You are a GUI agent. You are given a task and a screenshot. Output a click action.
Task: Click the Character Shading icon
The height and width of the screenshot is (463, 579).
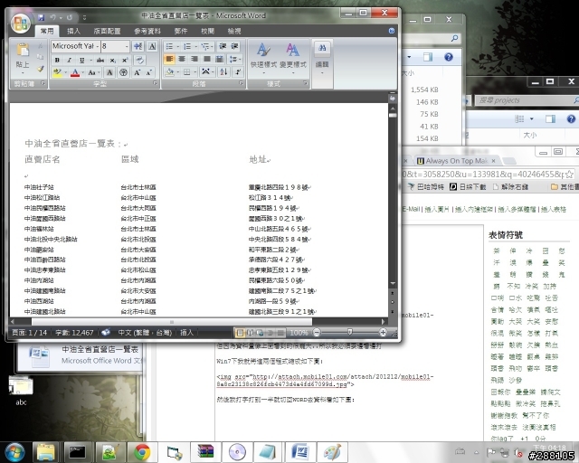[x=109, y=72]
